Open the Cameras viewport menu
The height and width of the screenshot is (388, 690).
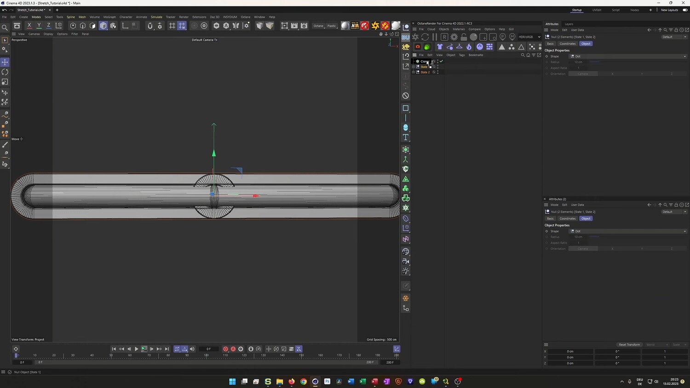(34, 34)
